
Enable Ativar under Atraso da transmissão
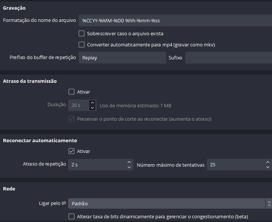coord(72,92)
